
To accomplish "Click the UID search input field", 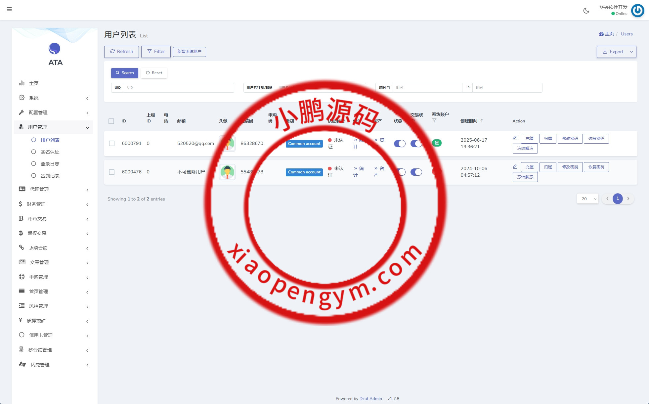I will pos(179,88).
